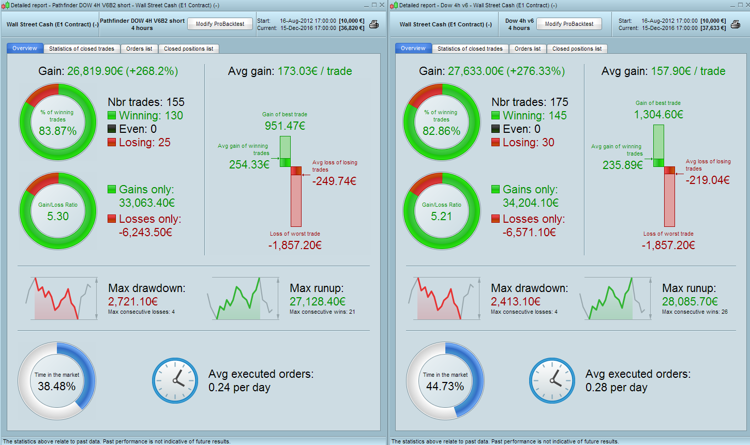Click the green Winning legend swatch on left
The width and height of the screenshot is (750, 445).
[x=112, y=115]
